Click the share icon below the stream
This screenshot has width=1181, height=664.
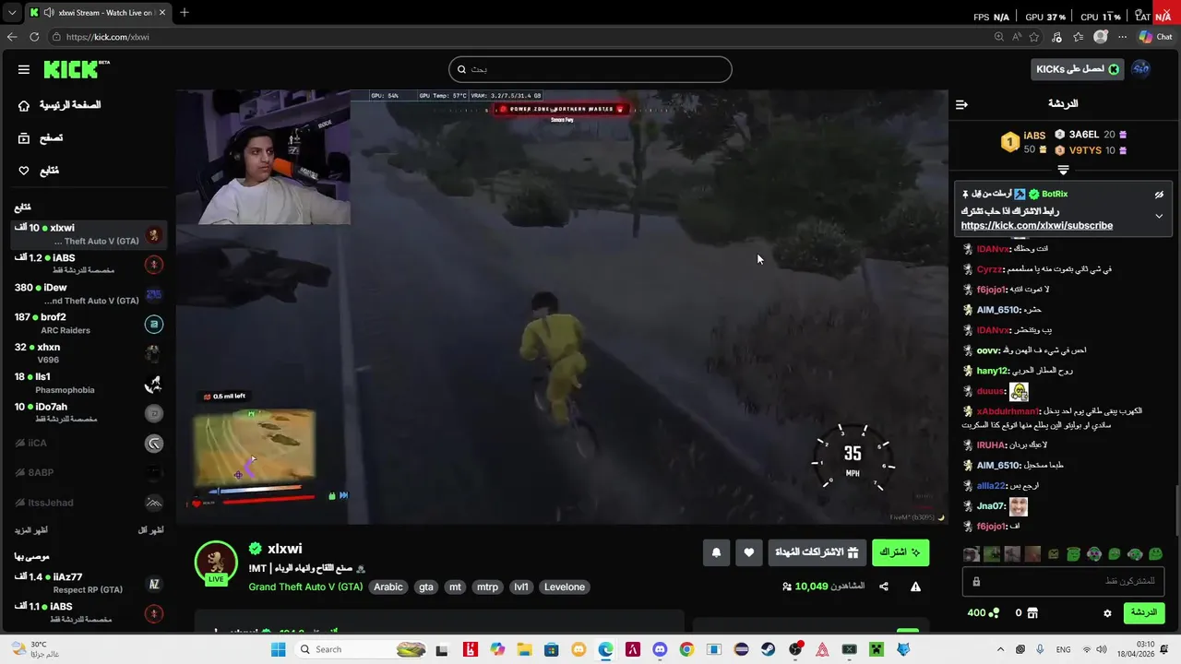pyautogui.click(x=884, y=587)
